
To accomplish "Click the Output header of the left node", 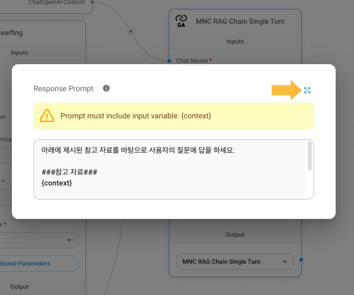I will coord(19,286).
